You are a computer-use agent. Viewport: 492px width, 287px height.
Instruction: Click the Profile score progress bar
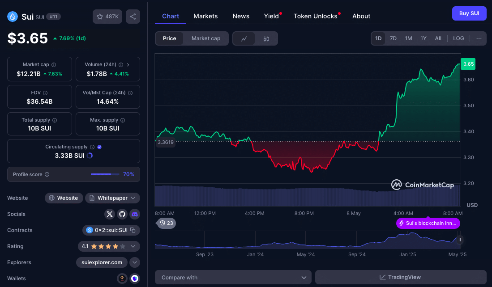pos(105,174)
